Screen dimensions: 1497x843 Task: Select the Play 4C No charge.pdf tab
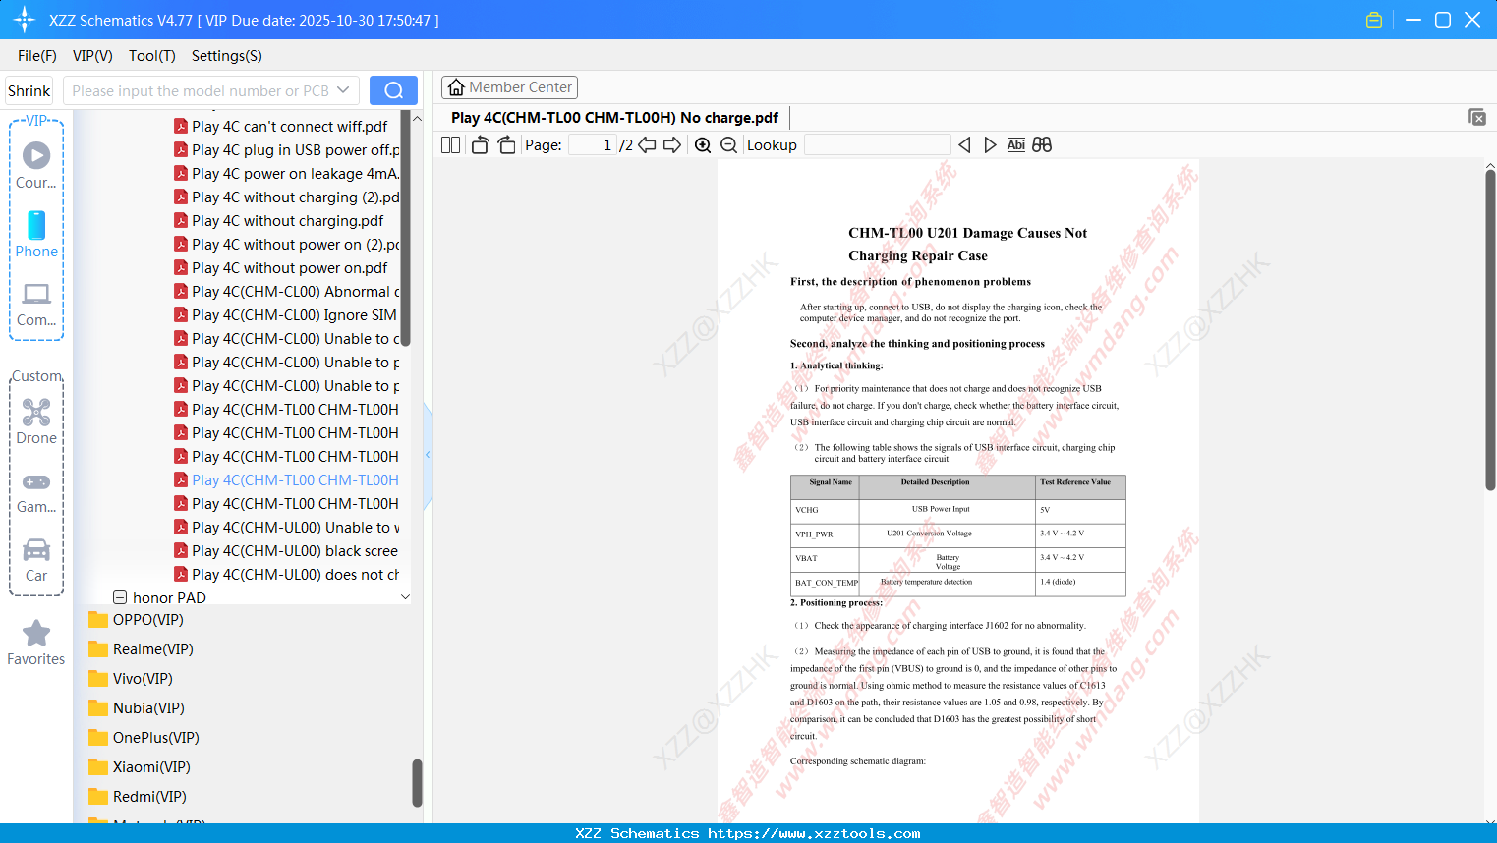[614, 118]
